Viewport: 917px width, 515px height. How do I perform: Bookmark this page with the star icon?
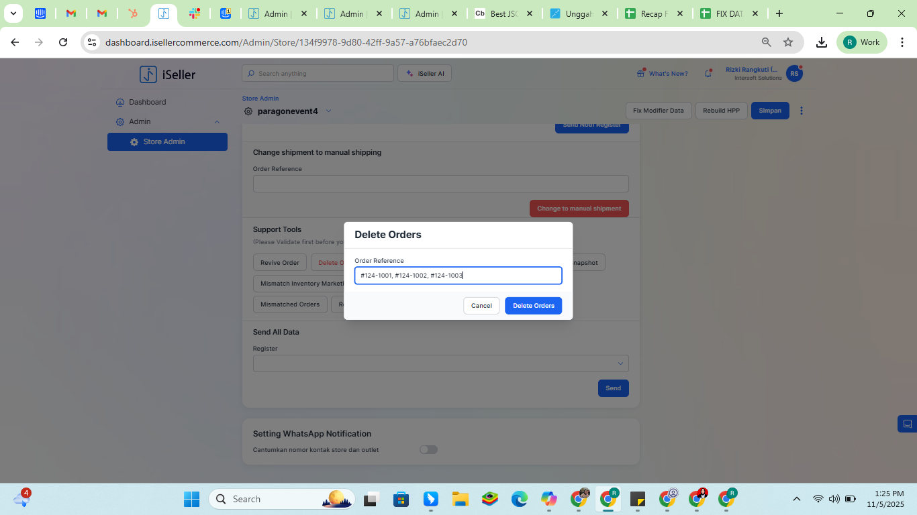pos(788,42)
